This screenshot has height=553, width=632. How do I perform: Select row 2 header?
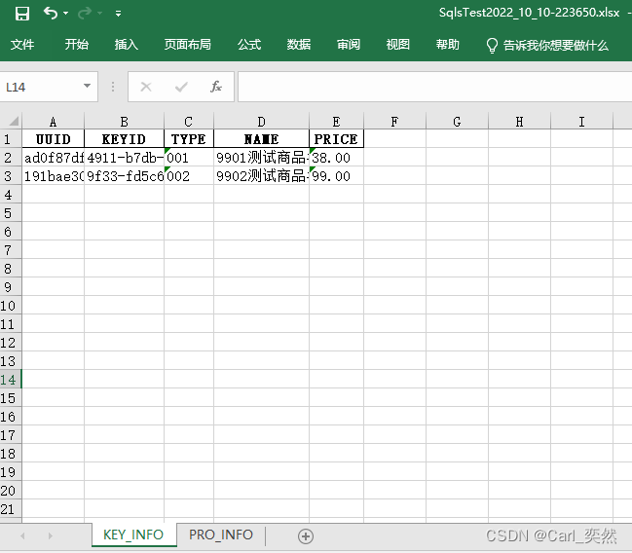click(x=11, y=158)
